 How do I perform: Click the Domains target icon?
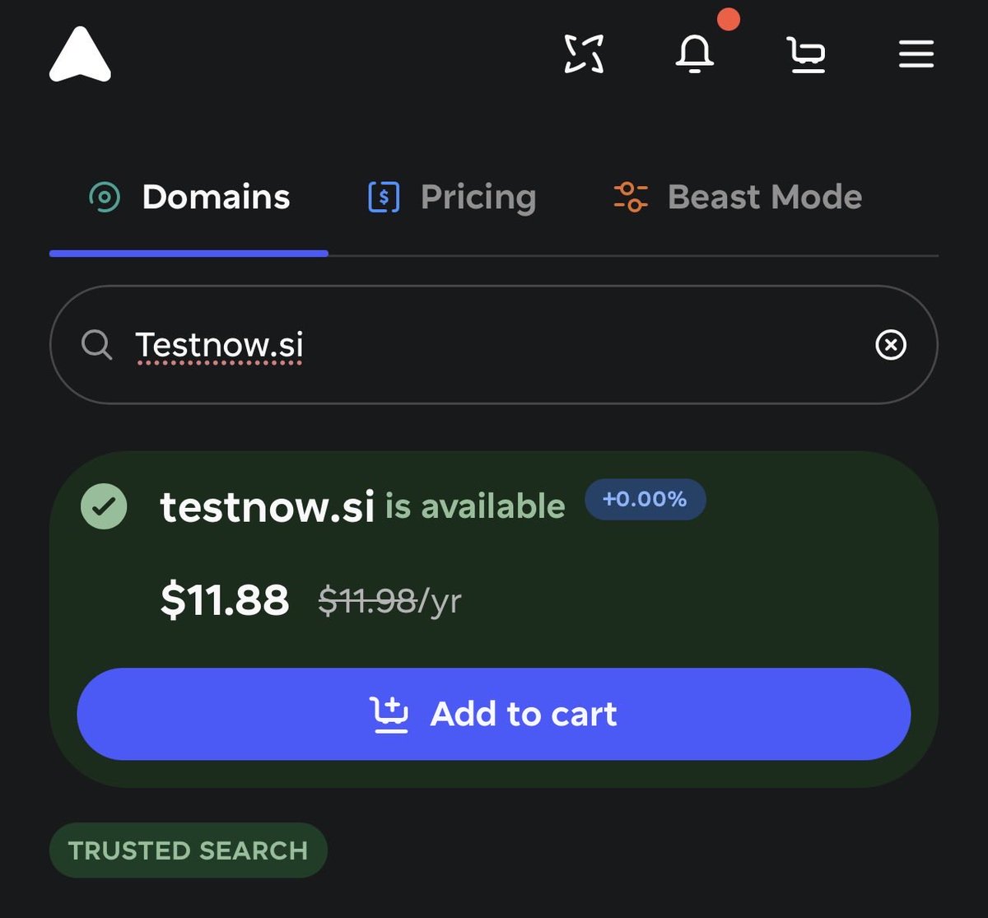pyautogui.click(x=105, y=198)
